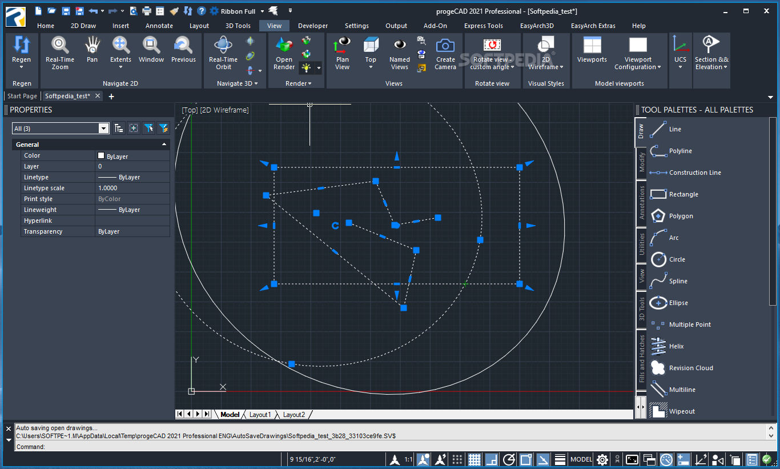The image size is (780, 469).
Task: Toggle dynamic input in status bar
Action: point(684,459)
